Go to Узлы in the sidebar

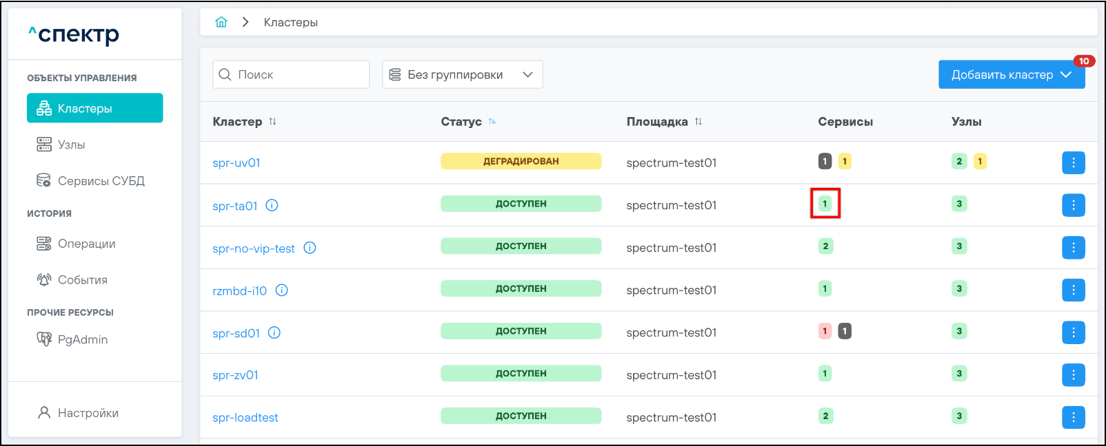(x=71, y=145)
